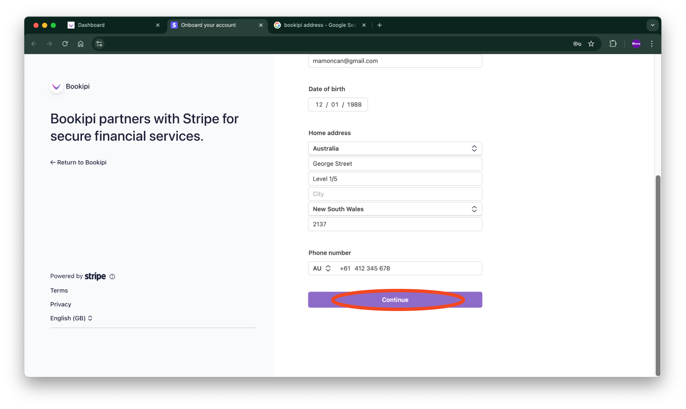The height and width of the screenshot is (409, 686).
Task: Click the Mona profile avatar
Action: (636, 43)
